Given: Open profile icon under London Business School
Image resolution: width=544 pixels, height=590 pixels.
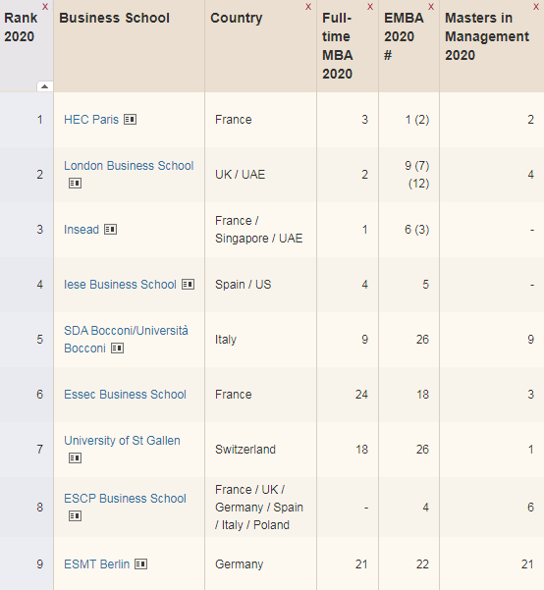Looking at the screenshot, I should click(x=75, y=184).
